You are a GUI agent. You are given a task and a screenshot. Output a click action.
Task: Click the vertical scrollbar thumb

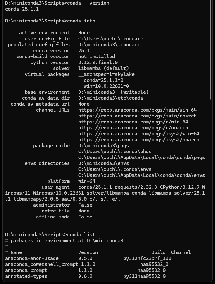point(211,50)
